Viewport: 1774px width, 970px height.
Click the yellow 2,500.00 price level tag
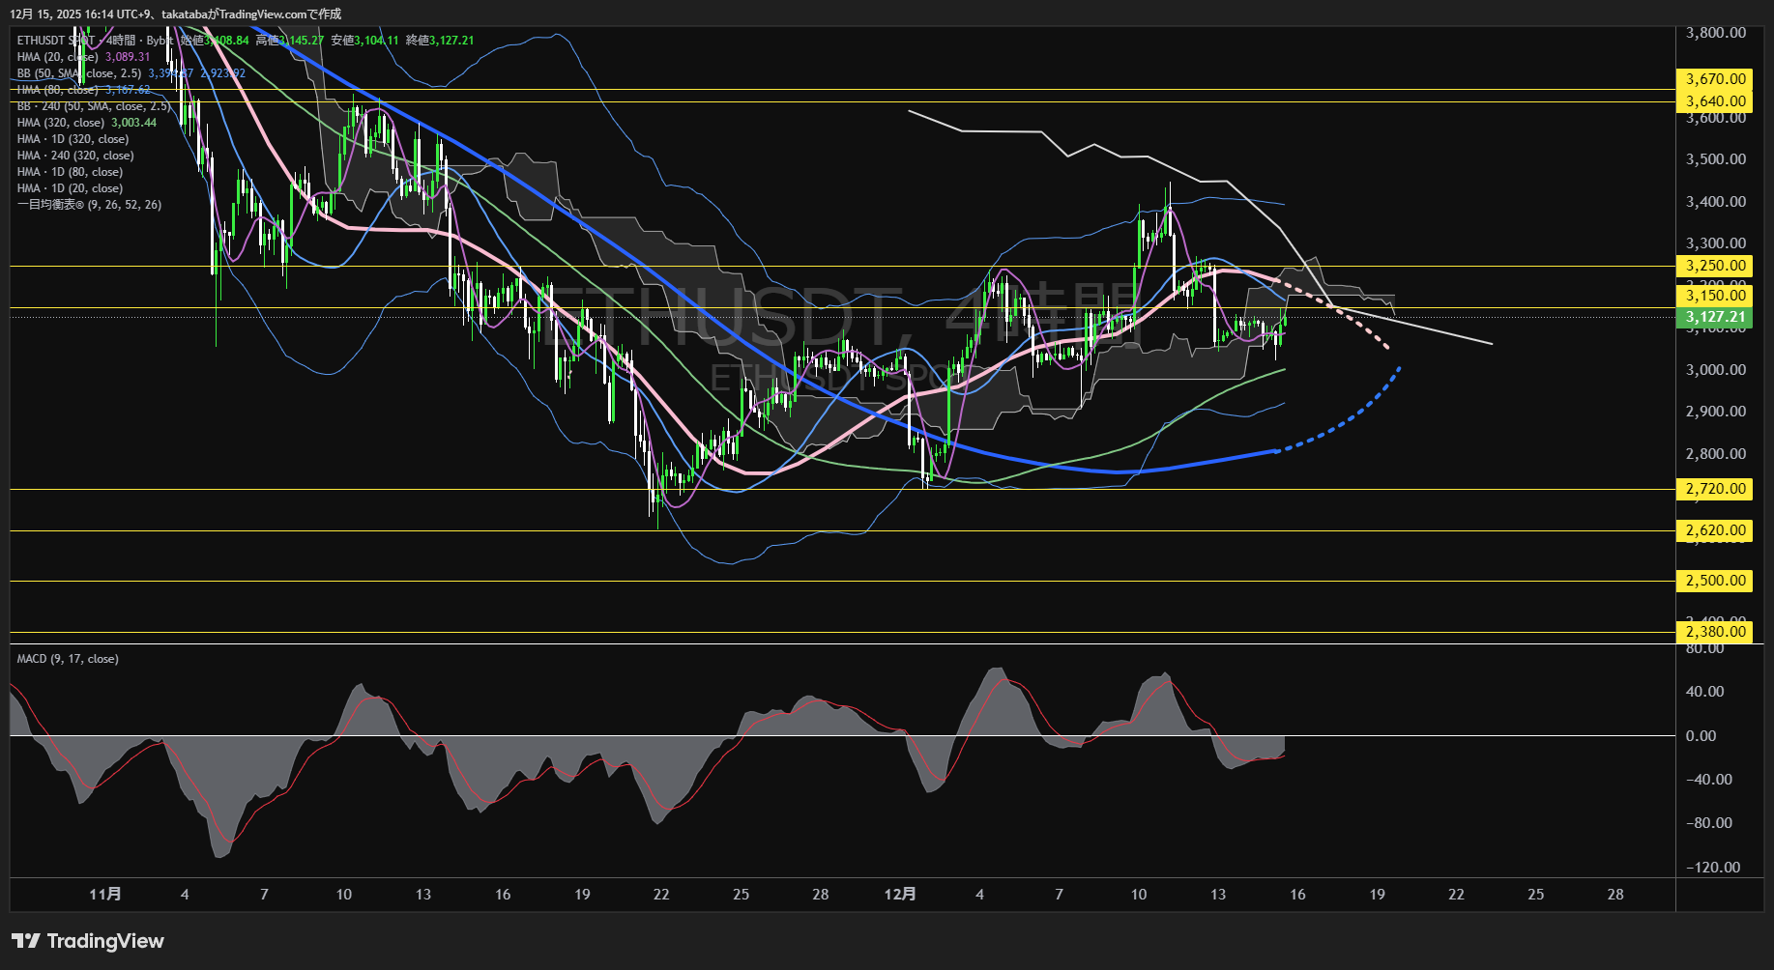tap(1715, 581)
